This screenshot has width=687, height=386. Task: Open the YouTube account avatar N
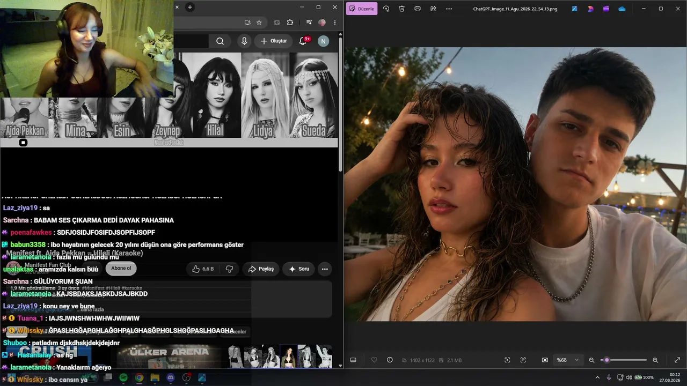(323, 41)
